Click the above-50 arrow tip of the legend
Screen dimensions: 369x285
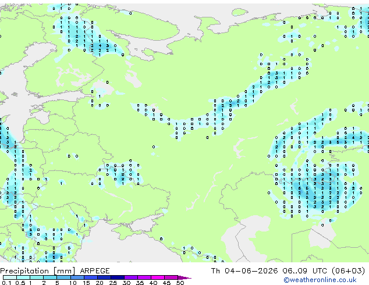pos(185,277)
